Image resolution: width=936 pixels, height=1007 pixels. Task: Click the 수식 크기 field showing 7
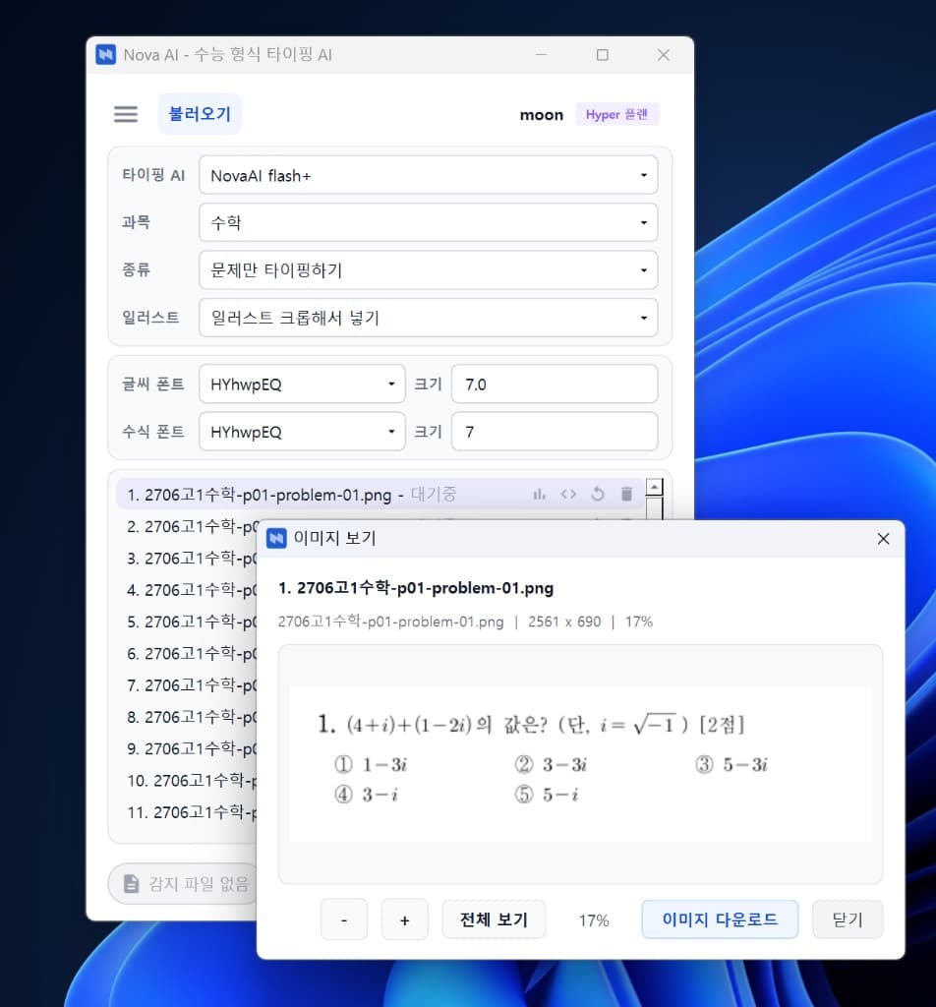click(555, 432)
